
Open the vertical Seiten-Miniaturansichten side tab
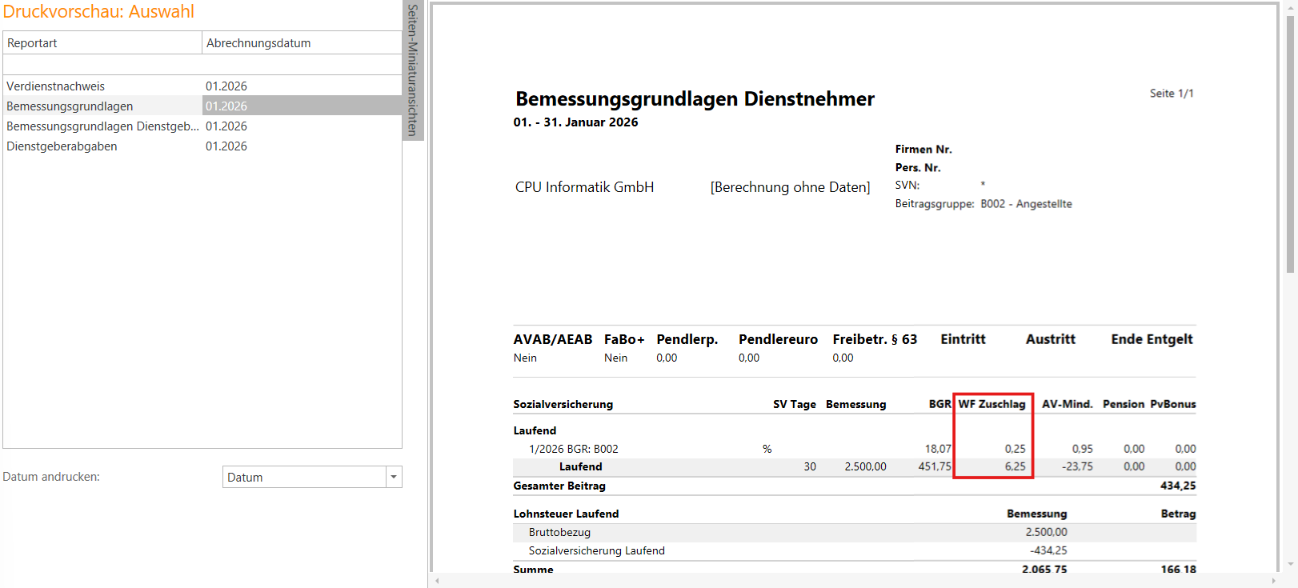pos(413,70)
